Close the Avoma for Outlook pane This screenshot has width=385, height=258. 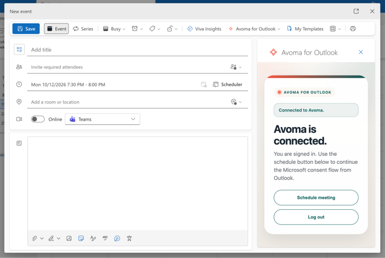click(361, 52)
